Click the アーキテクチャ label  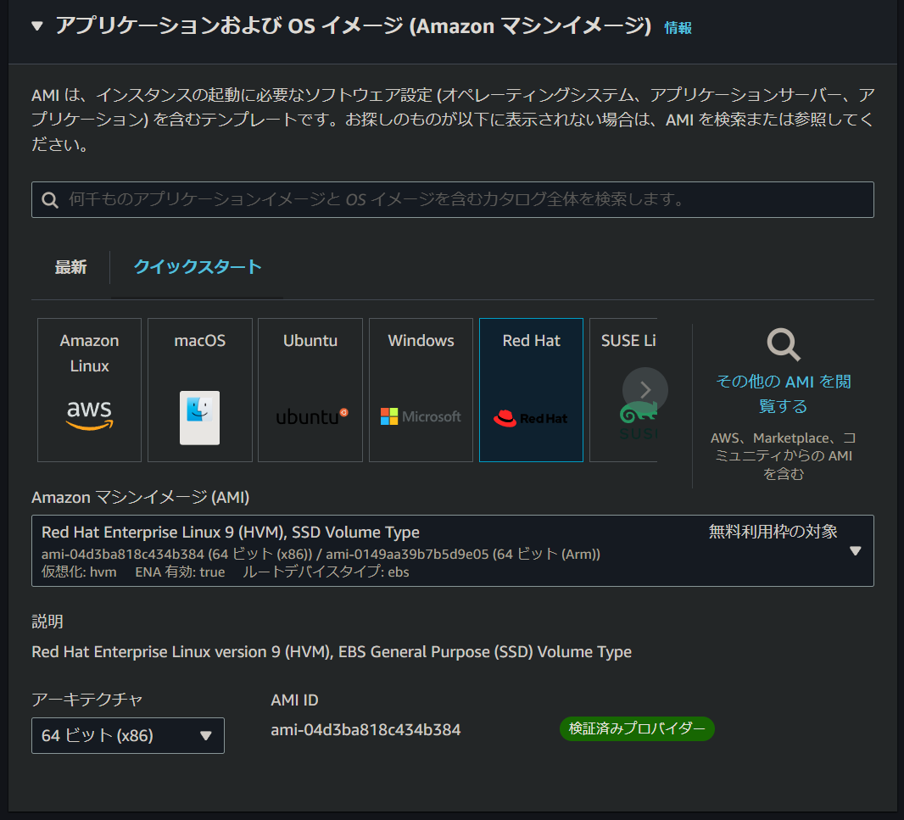coord(86,700)
